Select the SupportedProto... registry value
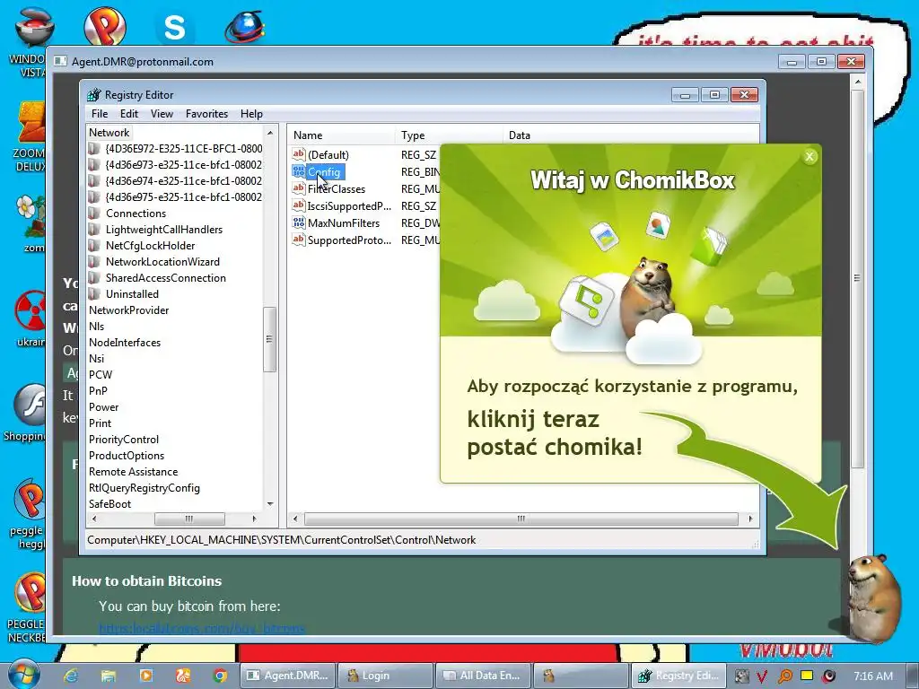The width and height of the screenshot is (919, 689). coord(349,240)
